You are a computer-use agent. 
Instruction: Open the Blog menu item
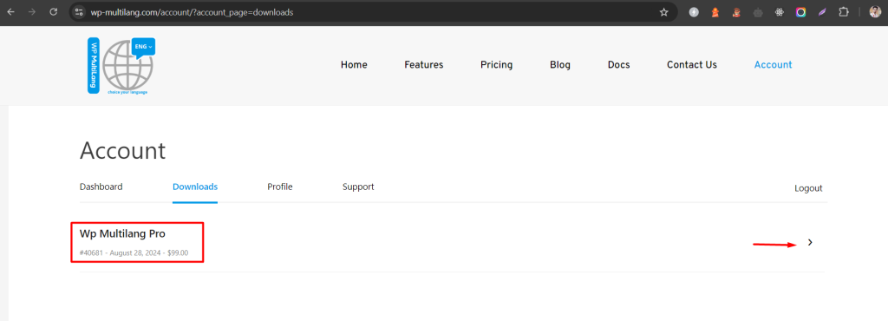click(x=560, y=64)
